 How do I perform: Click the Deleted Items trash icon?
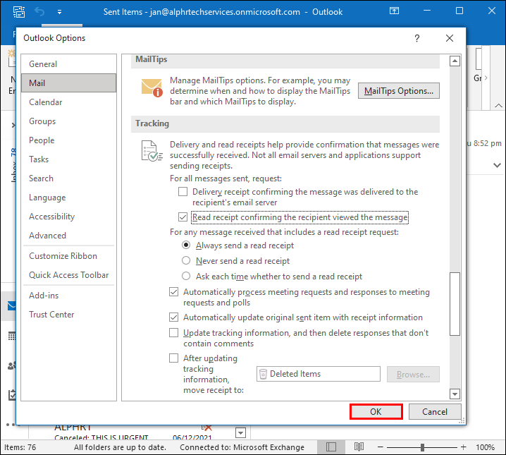[263, 374]
